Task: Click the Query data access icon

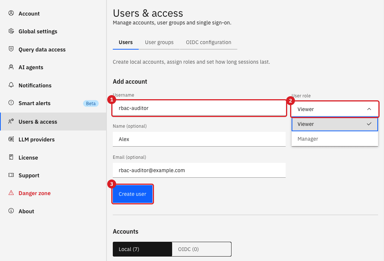Action: point(11,49)
